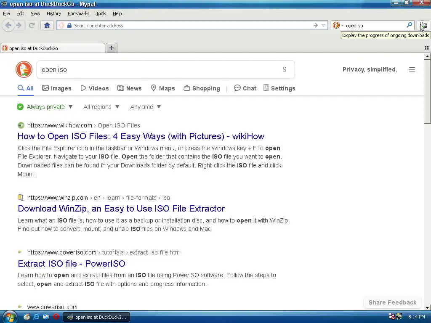431x323 pixels.
Task: Click the wikihow.com result URL
Action: pos(84,125)
